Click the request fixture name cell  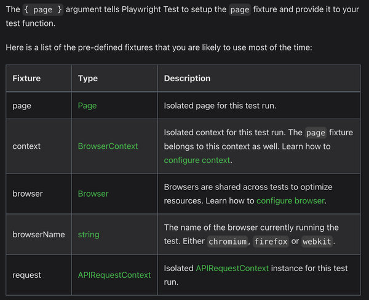pyautogui.click(x=39, y=275)
